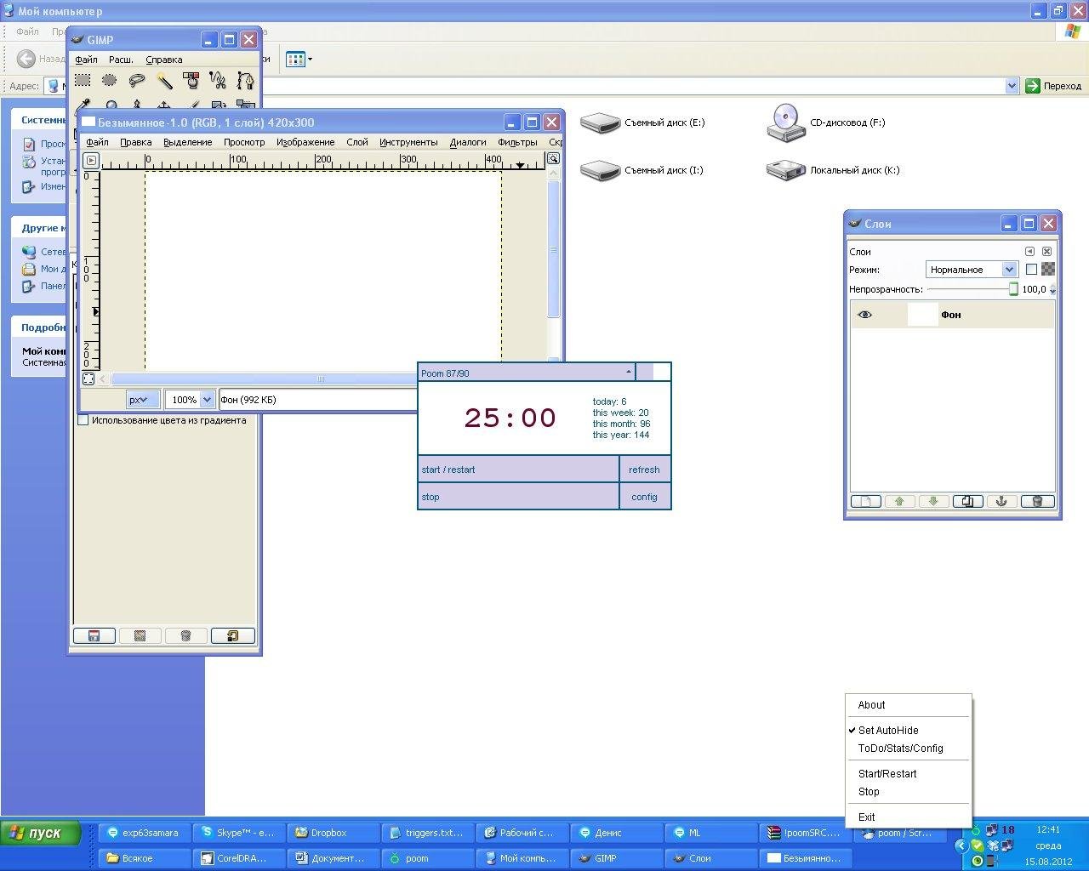Viewport: 1089px width, 871px height.
Task: Open Справка menu in GIMP toolbox
Action: (x=164, y=60)
